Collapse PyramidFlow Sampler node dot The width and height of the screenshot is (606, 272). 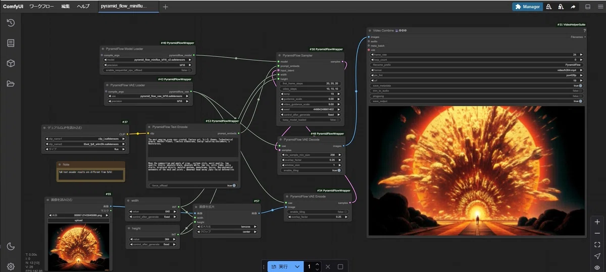pos(280,55)
